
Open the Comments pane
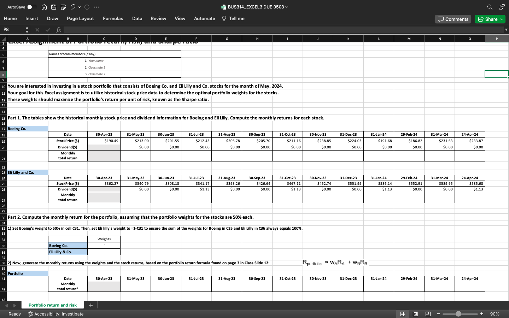(x=453, y=19)
